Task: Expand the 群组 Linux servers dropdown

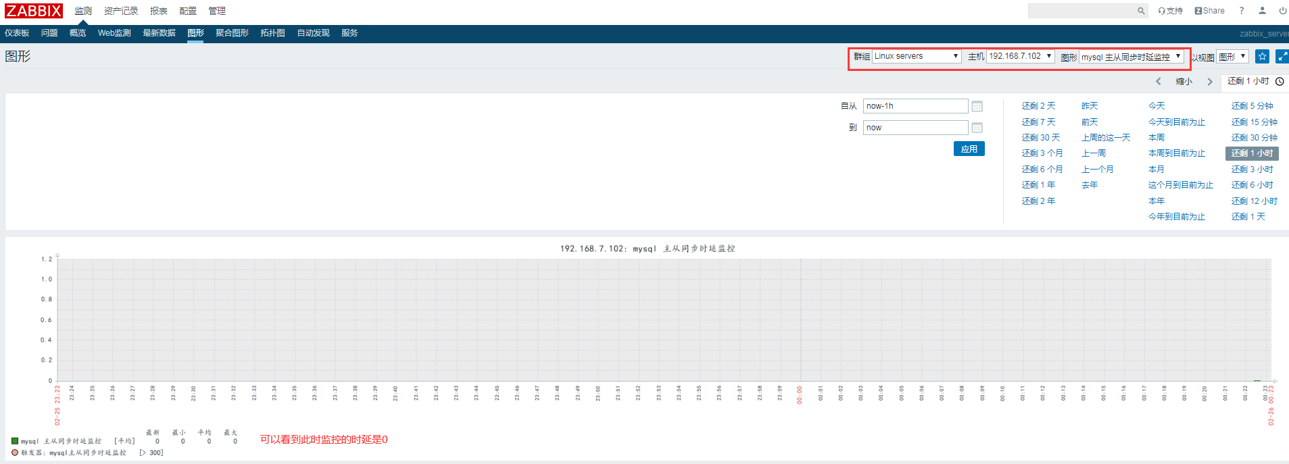Action: tap(917, 56)
